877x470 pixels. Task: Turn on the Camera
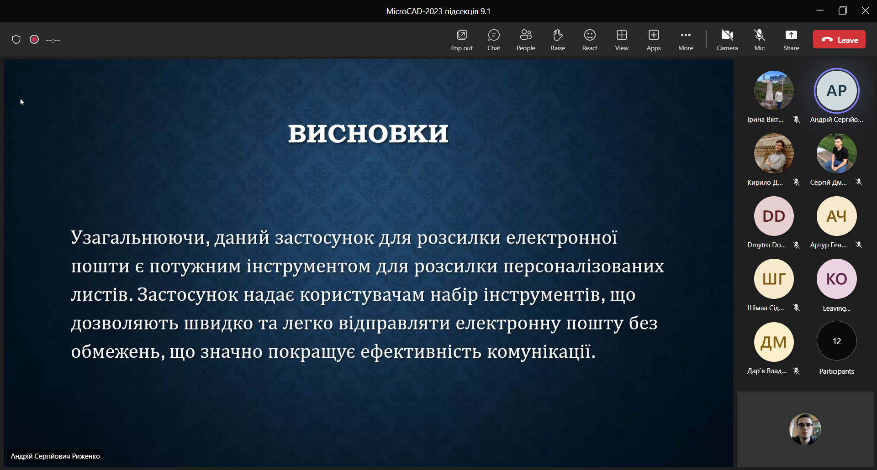(x=727, y=40)
